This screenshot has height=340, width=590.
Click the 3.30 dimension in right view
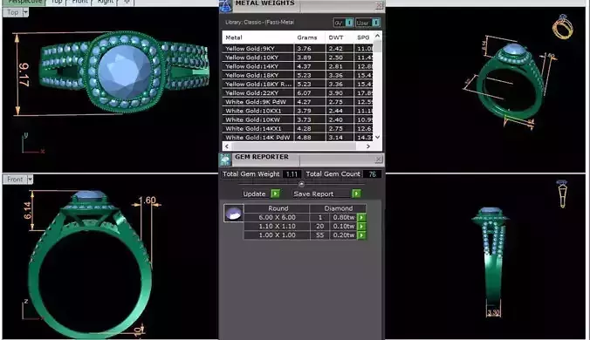tap(493, 313)
